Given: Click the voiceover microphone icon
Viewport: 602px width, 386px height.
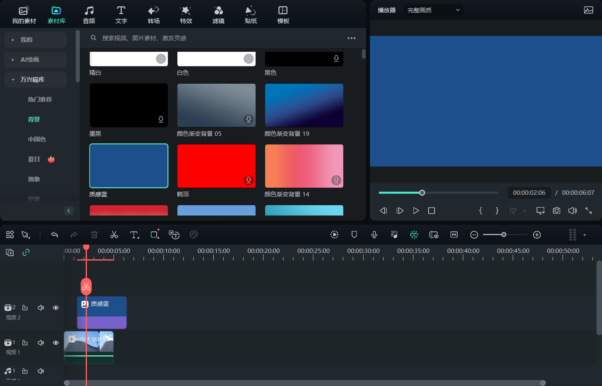Looking at the screenshot, I should pyautogui.click(x=374, y=235).
